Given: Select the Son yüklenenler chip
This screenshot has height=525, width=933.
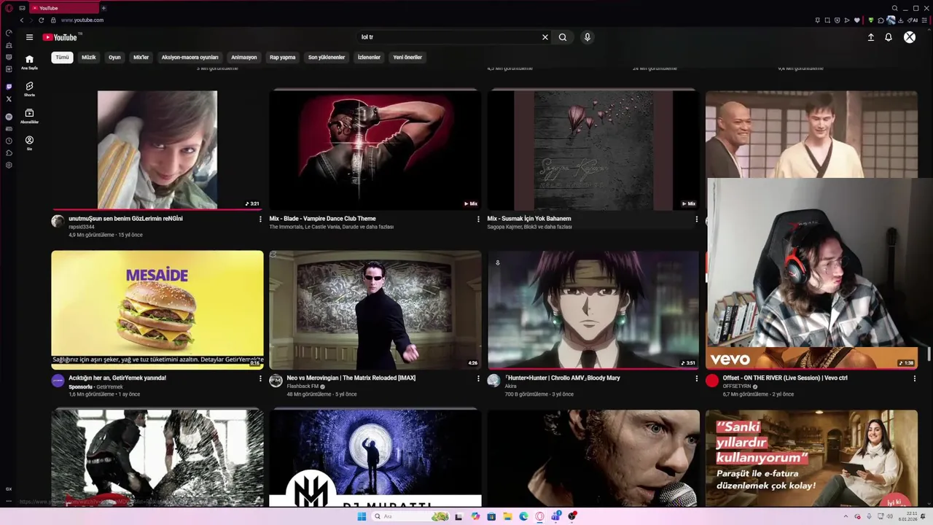Looking at the screenshot, I should click(327, 57).
